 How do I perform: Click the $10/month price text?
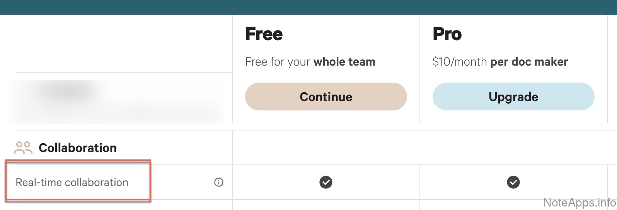coord(460,62)
